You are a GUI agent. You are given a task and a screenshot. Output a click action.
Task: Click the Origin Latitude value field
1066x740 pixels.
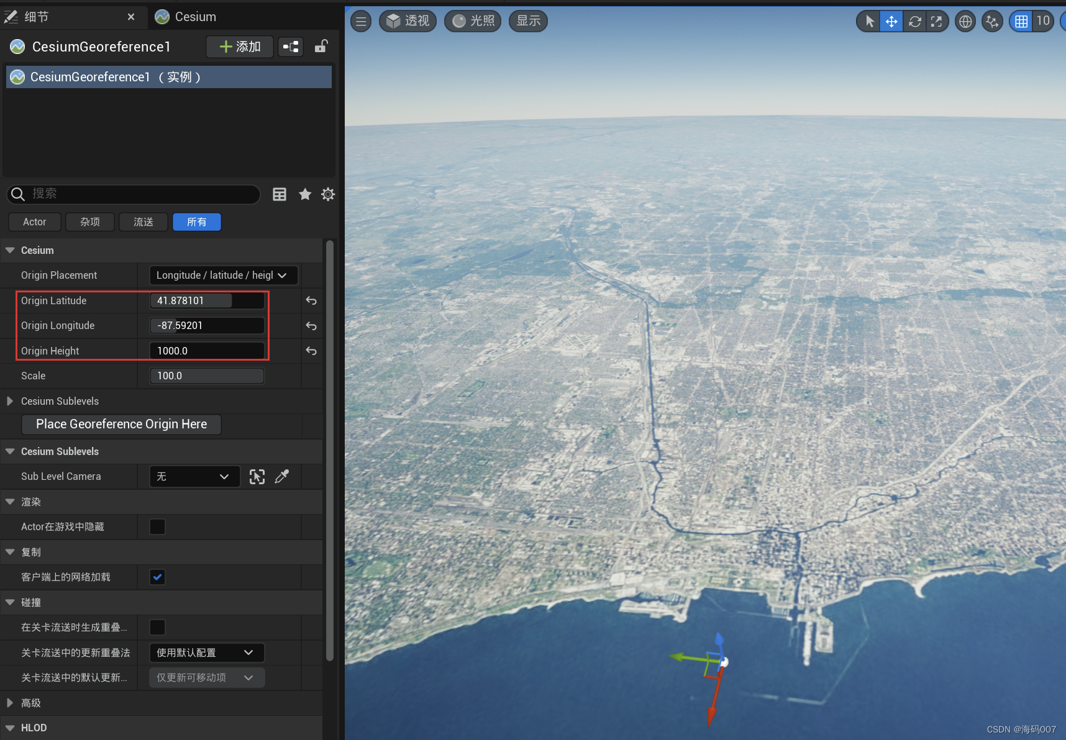coord(207,300)
